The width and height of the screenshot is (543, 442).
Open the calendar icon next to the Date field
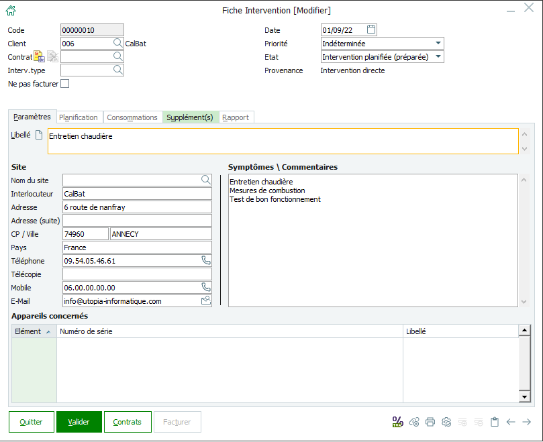point(370,30)
